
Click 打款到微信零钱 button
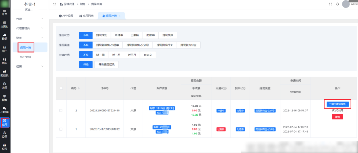(337, 104)
